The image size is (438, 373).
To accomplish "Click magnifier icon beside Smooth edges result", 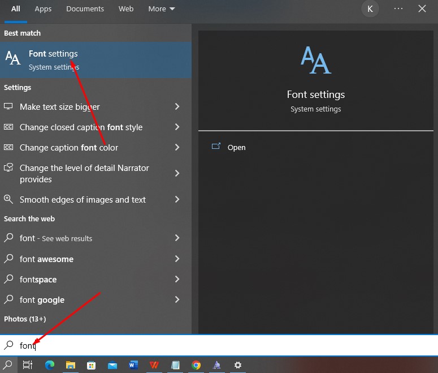I will coord(8,199).
